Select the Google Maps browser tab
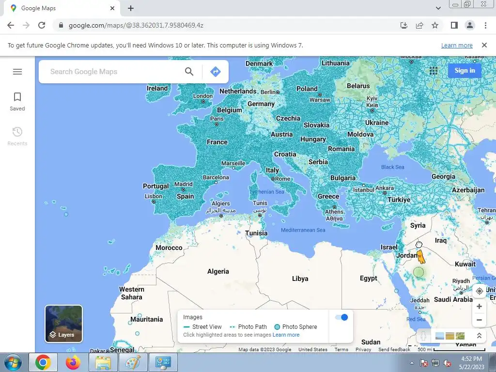Screen dimensions: 496x372 coord(62,8)
